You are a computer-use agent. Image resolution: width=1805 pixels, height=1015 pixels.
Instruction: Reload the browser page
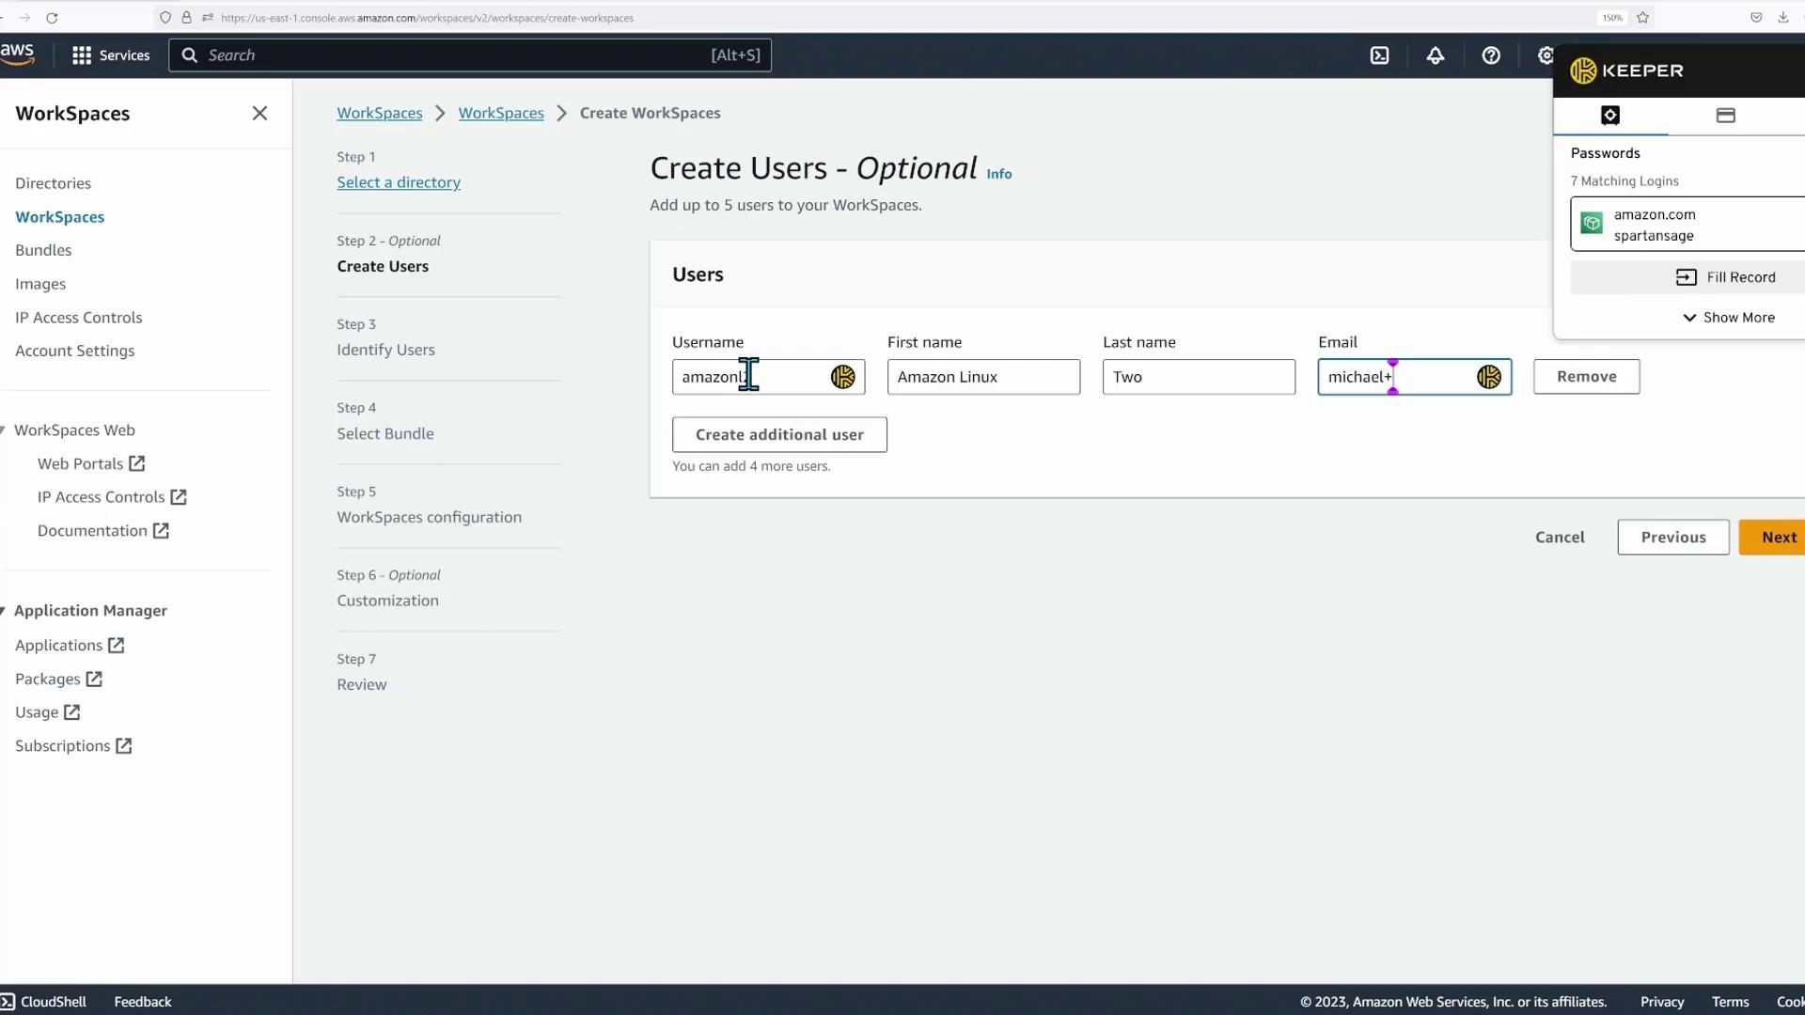52,18
